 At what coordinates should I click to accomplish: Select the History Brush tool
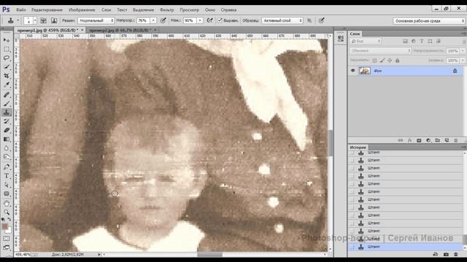(x=7, y=122)
